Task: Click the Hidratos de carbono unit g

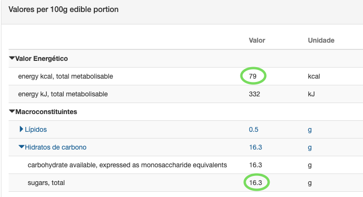Action: click(x=310, y=148)
